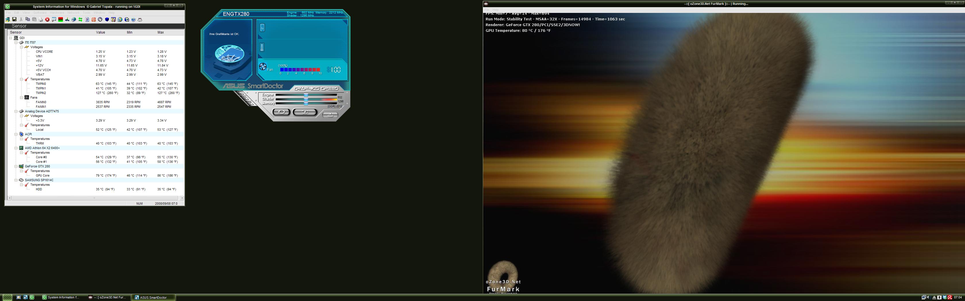Click the Paste clipboard icon in SIW toolbar
965x301 pixels.
[x=34, y=19]
